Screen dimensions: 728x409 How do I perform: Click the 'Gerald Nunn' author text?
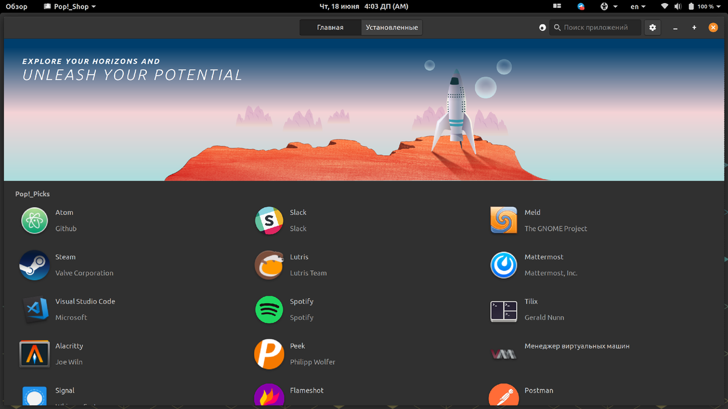(544, 318)
